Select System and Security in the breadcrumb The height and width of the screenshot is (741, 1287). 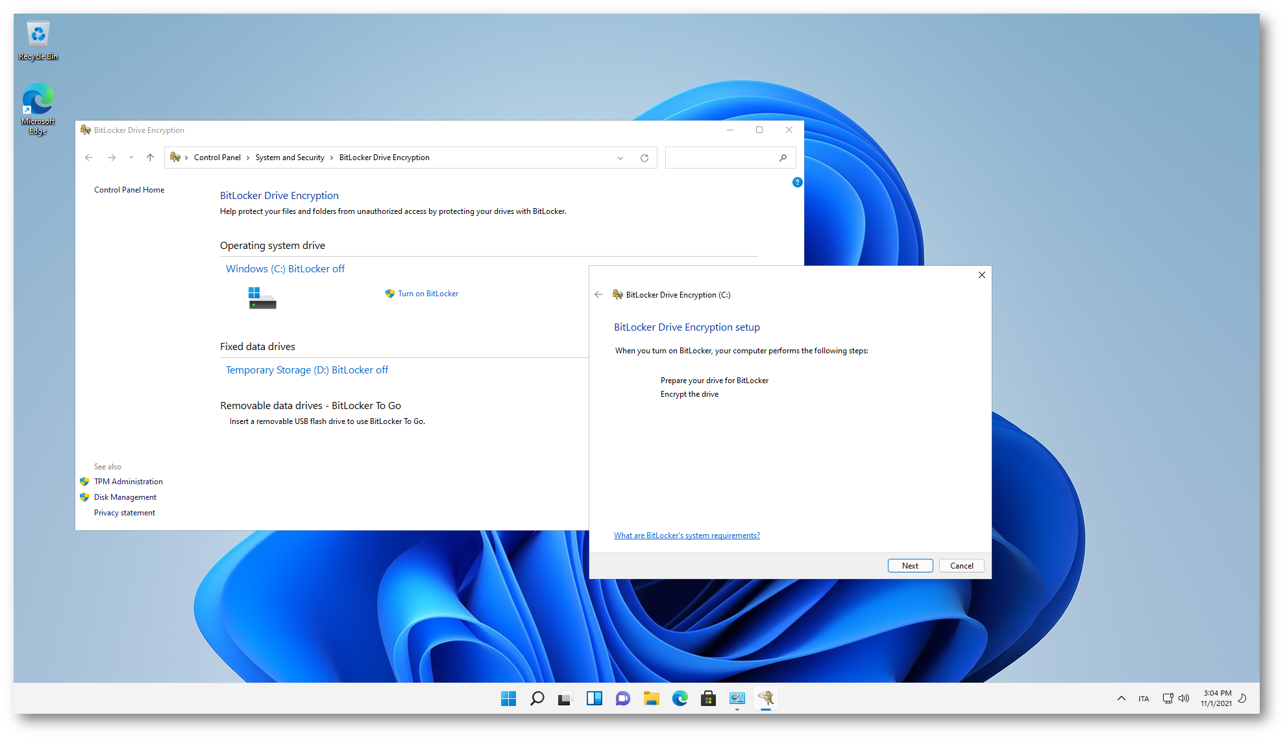coord(289,158)
